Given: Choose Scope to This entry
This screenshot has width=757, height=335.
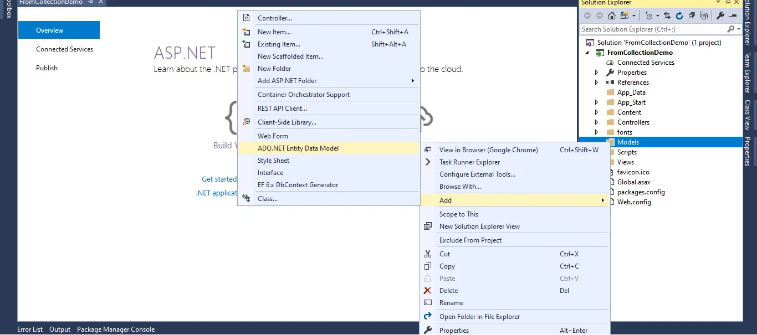Looking at the screenshot, I should 515,214.
